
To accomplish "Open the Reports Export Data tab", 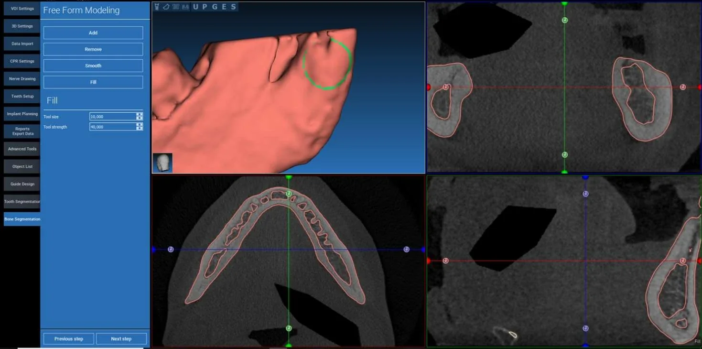I will [x=22, y=131].
